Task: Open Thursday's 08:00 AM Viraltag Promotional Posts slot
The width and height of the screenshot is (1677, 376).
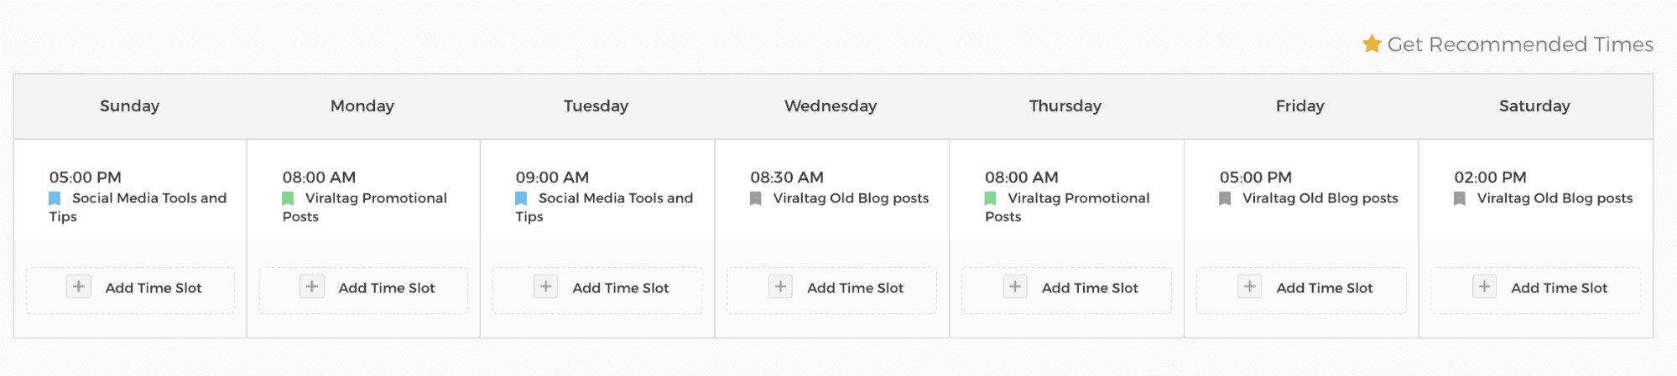Action: (1066, 197)
